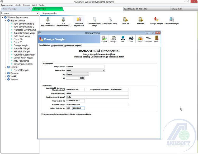Close the Arama search panel
Screen dimensions: 198x154
(x=37, y=13)
